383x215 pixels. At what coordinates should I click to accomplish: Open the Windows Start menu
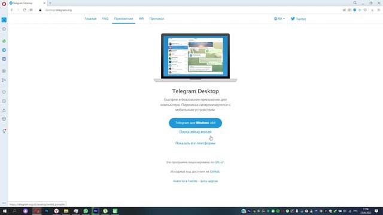click(4, 211)
